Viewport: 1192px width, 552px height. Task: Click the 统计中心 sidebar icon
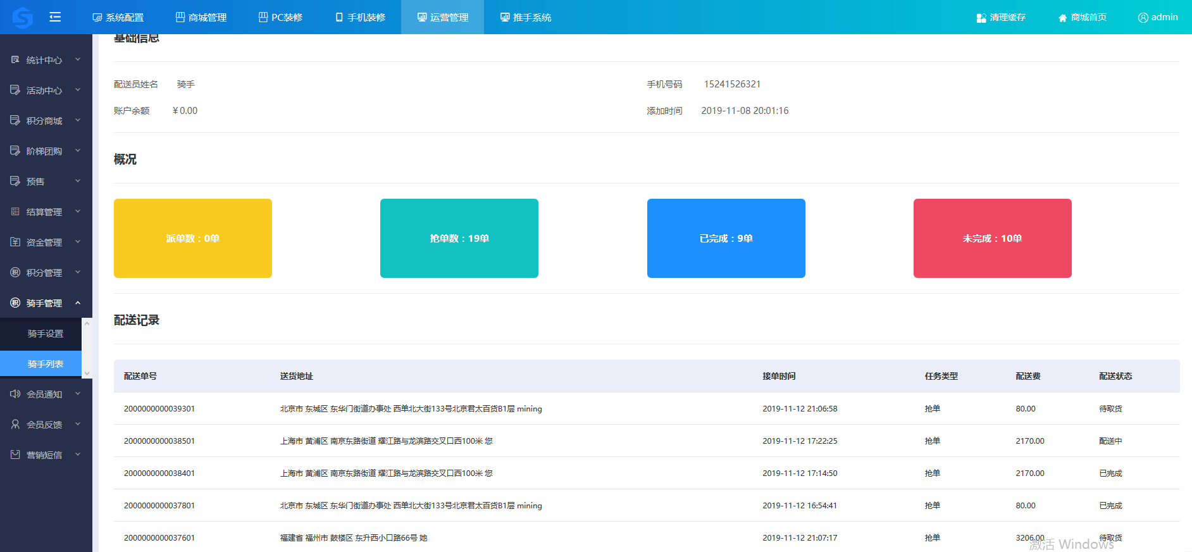15,60
